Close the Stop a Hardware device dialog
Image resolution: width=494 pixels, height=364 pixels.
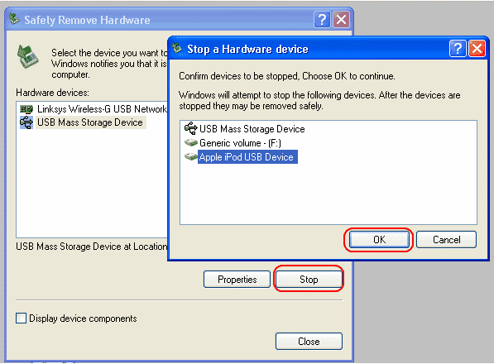click(x=477, y=49)
